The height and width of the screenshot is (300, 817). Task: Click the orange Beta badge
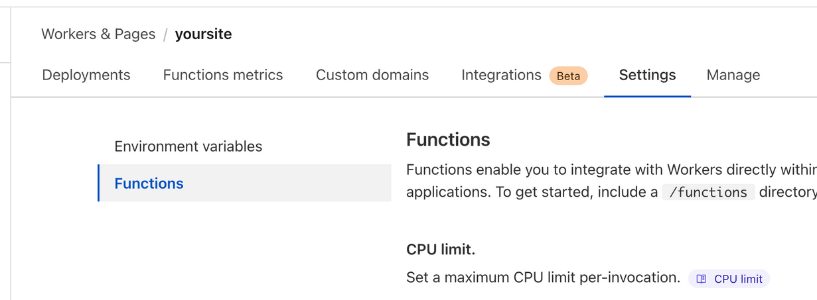coord(568,76)
